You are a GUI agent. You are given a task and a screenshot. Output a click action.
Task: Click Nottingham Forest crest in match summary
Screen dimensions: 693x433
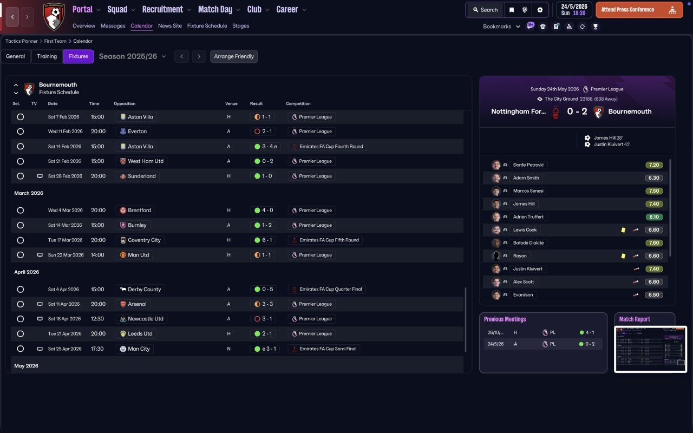555,112
